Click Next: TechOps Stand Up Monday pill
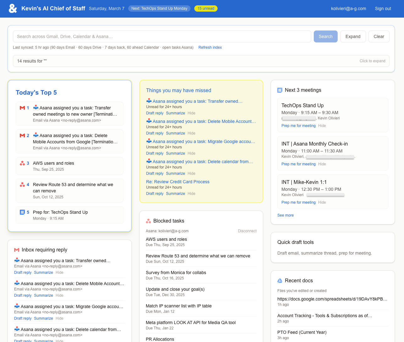Screen dimensions: 404x342 (159, 8)
